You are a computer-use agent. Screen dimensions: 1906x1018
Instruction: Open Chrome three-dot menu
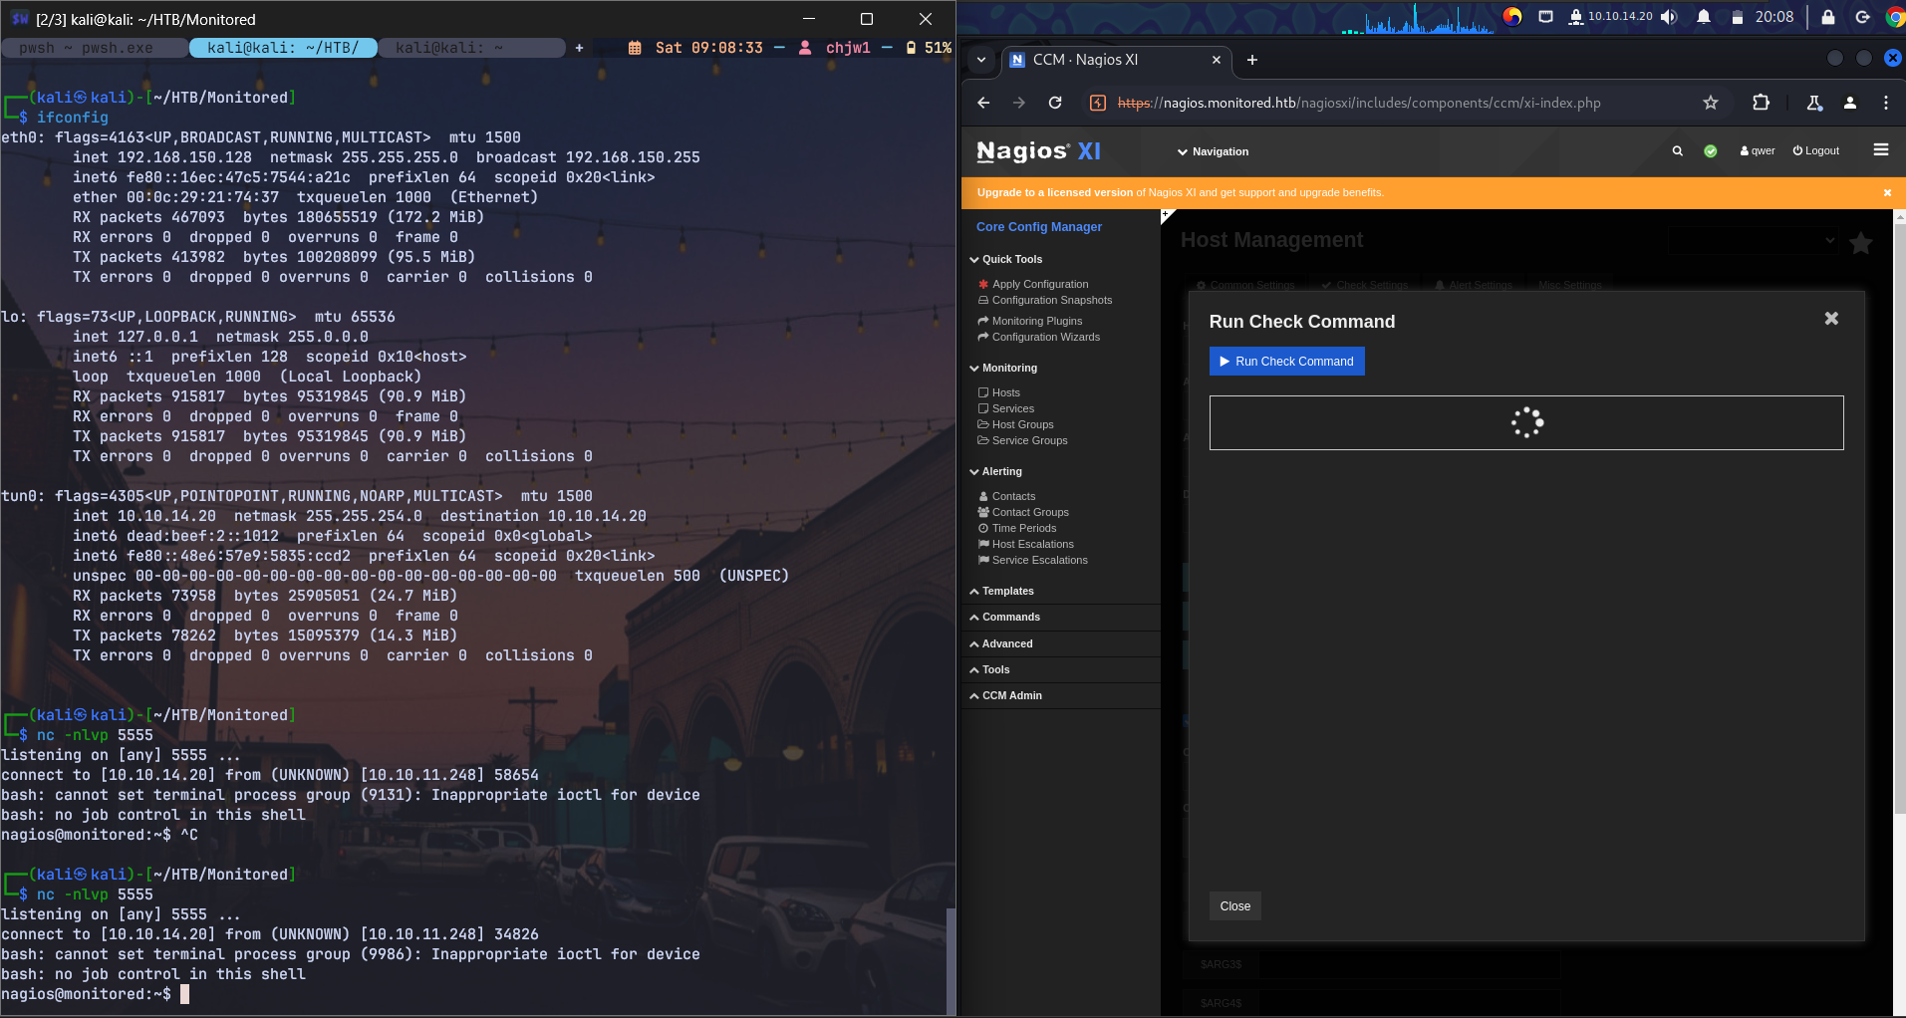coord(1886,103)
